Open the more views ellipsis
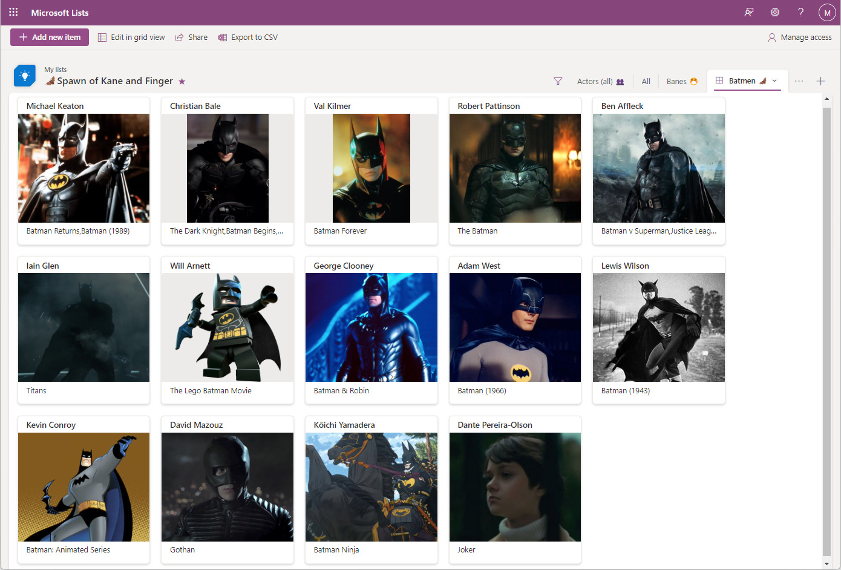The height and width of the screenshot is (570, 841). coord(799,81)
